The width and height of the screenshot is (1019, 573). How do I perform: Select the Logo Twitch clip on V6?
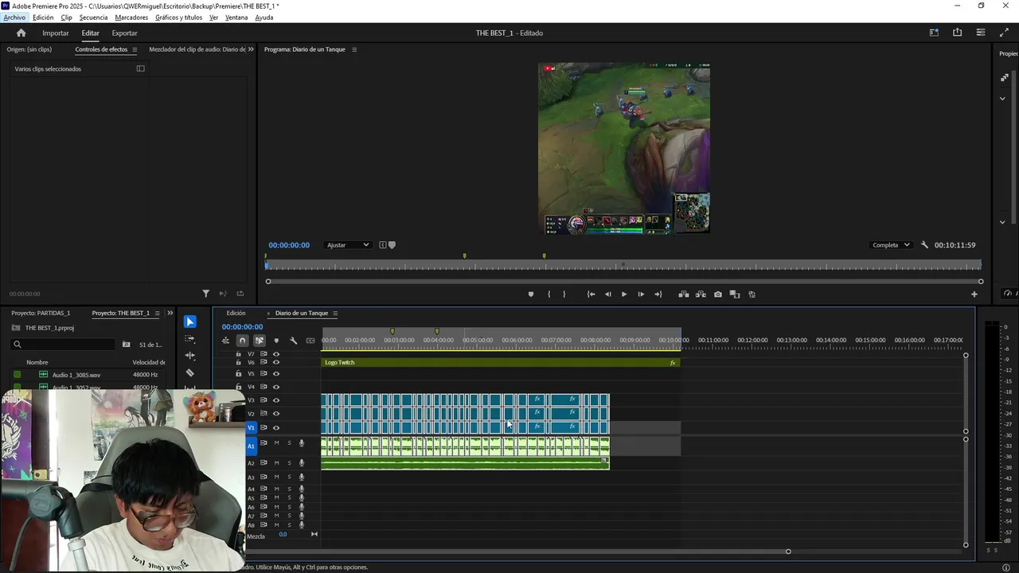(x=501, y=363)
